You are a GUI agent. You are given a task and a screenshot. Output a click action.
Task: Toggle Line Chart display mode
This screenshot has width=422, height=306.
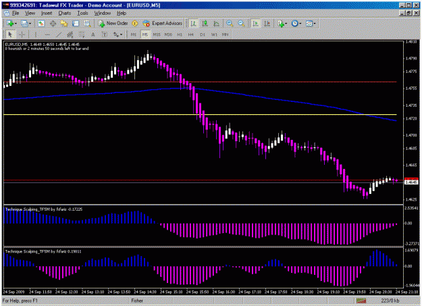pyautogui.click(x=216, y=24)
